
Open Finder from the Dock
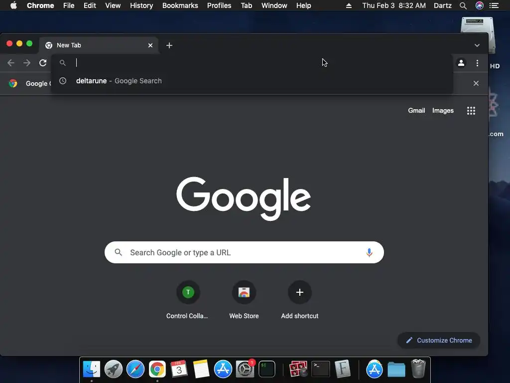pyautogui.click(x=92, y=369)
